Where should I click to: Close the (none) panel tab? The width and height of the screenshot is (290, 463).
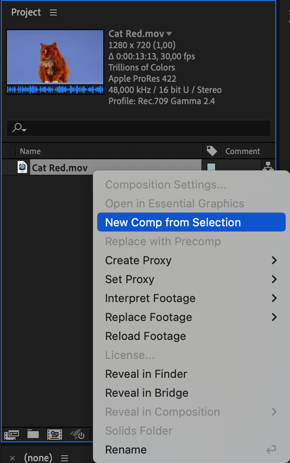(x=12, y=458)
